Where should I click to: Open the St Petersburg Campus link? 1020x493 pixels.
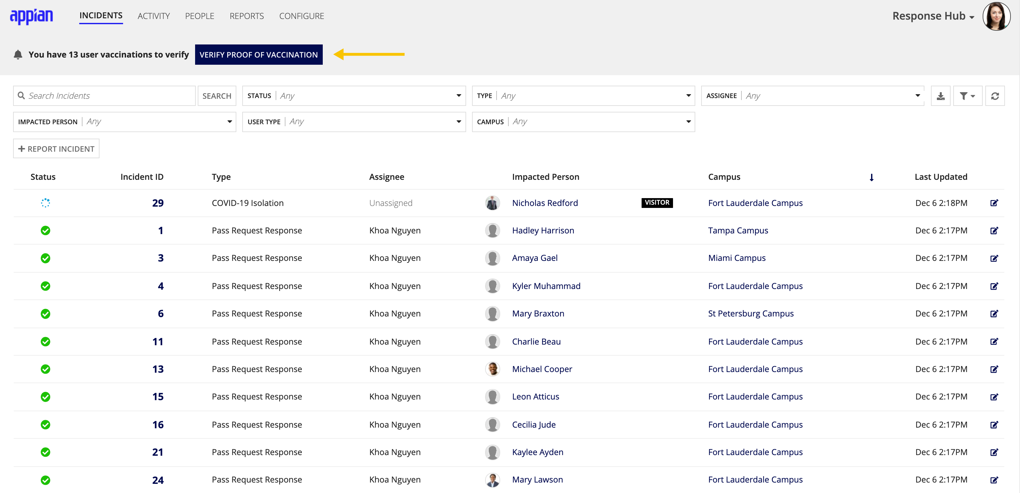point(751,314)
